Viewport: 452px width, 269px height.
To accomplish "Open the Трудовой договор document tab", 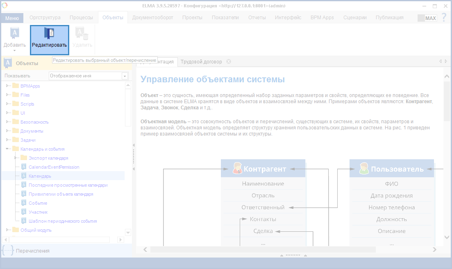I will (x=201, y=62).
